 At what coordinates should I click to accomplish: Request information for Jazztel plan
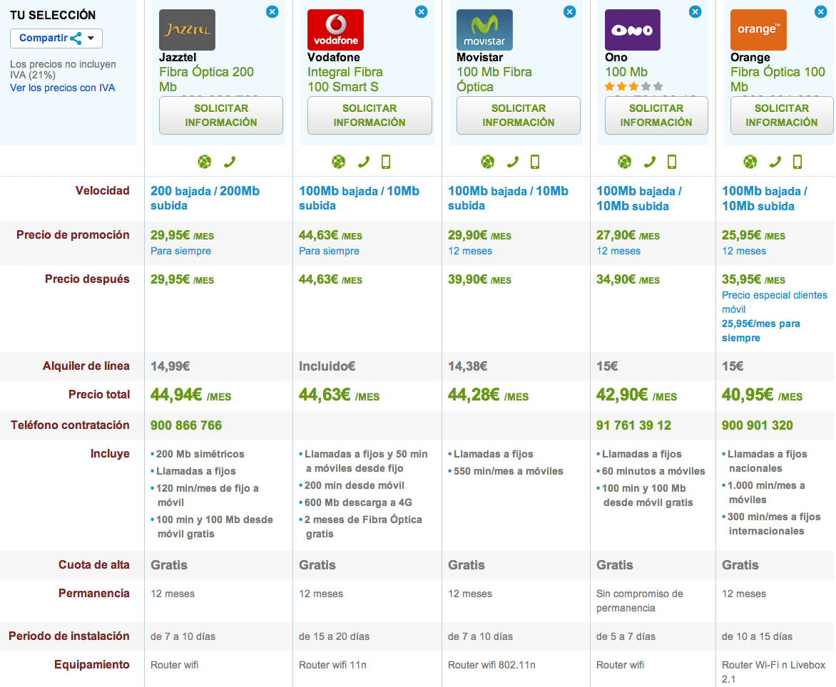point(220,115)
